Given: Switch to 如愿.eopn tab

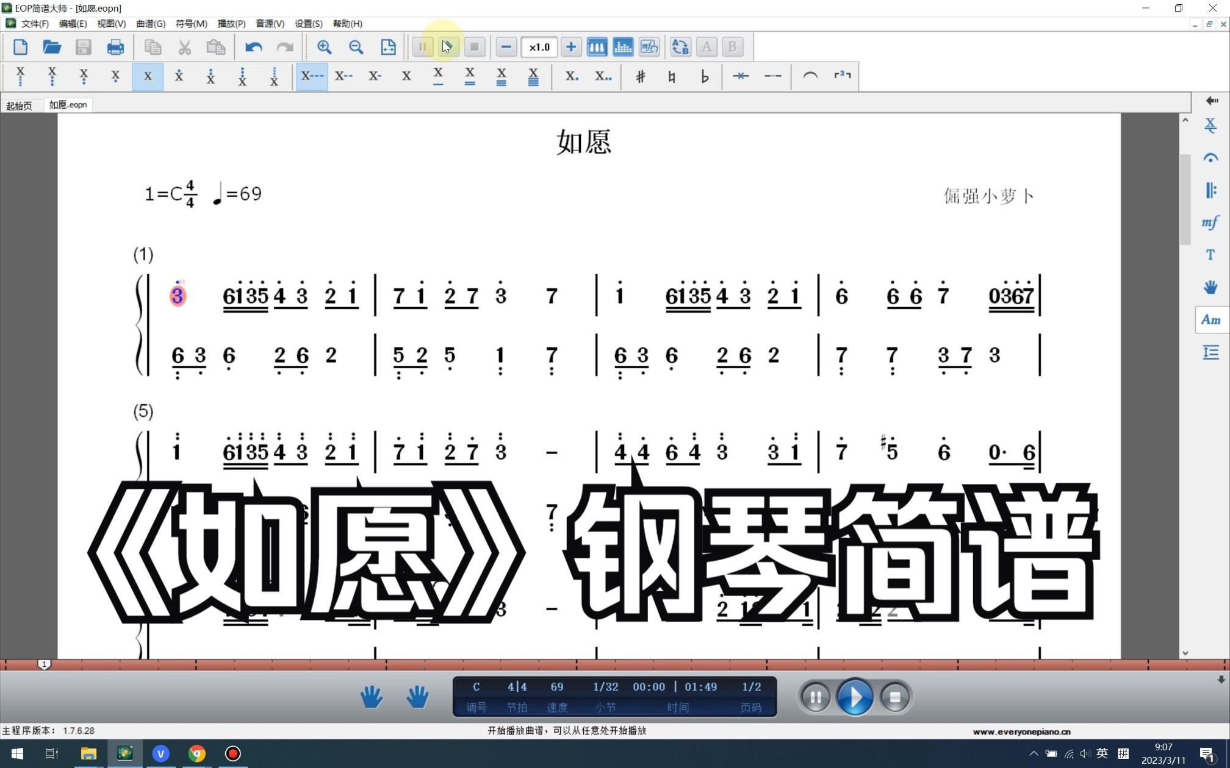Looking at the screenshot, I should pyautogui.click(x=68, y=105).
